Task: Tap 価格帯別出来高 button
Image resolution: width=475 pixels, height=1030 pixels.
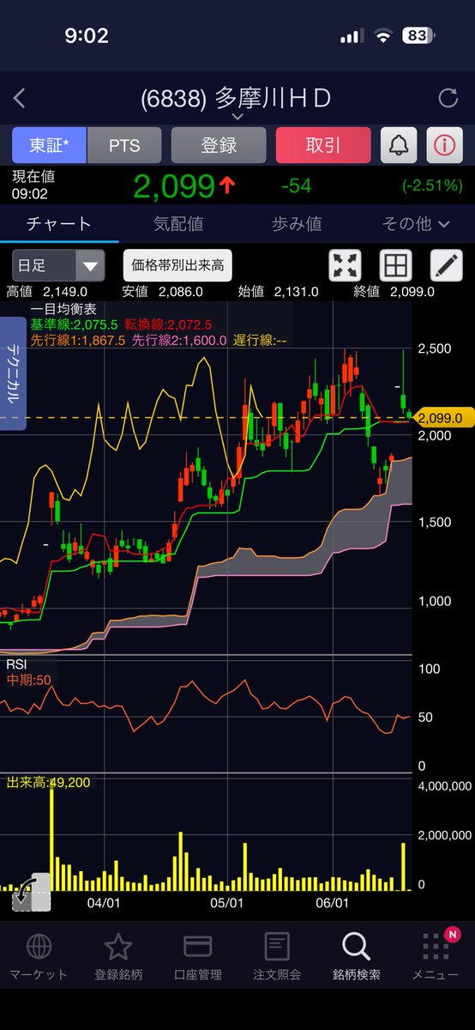Action: click(x=177, y=265)
